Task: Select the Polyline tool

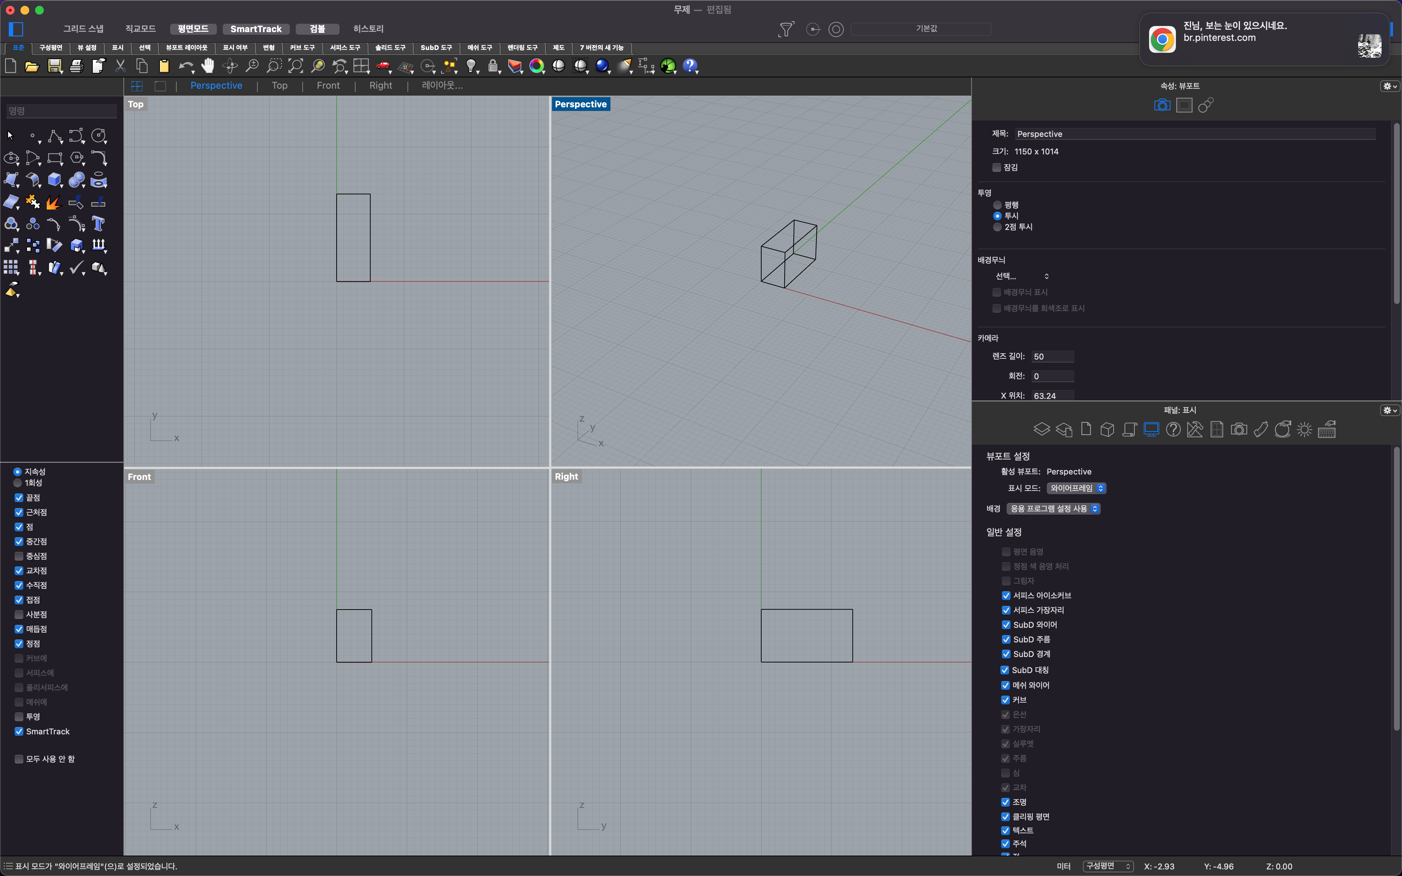Action: click(x=54, y=136)
